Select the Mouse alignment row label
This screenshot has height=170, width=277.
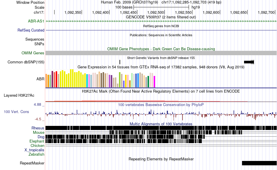38,133
